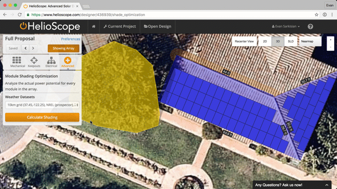Image resolution: width=337 pixels, height=189 pixels.
Task: Click the Saved button
Action: [13, 48]
